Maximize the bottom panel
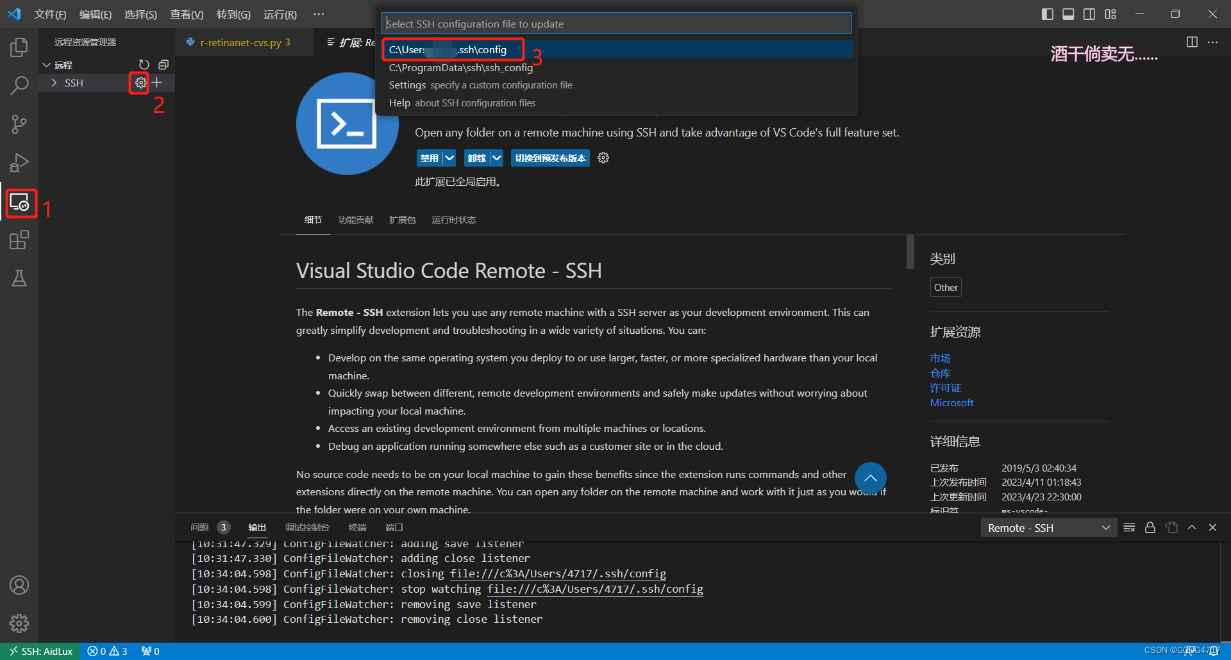 click(x=1192, y=527)
